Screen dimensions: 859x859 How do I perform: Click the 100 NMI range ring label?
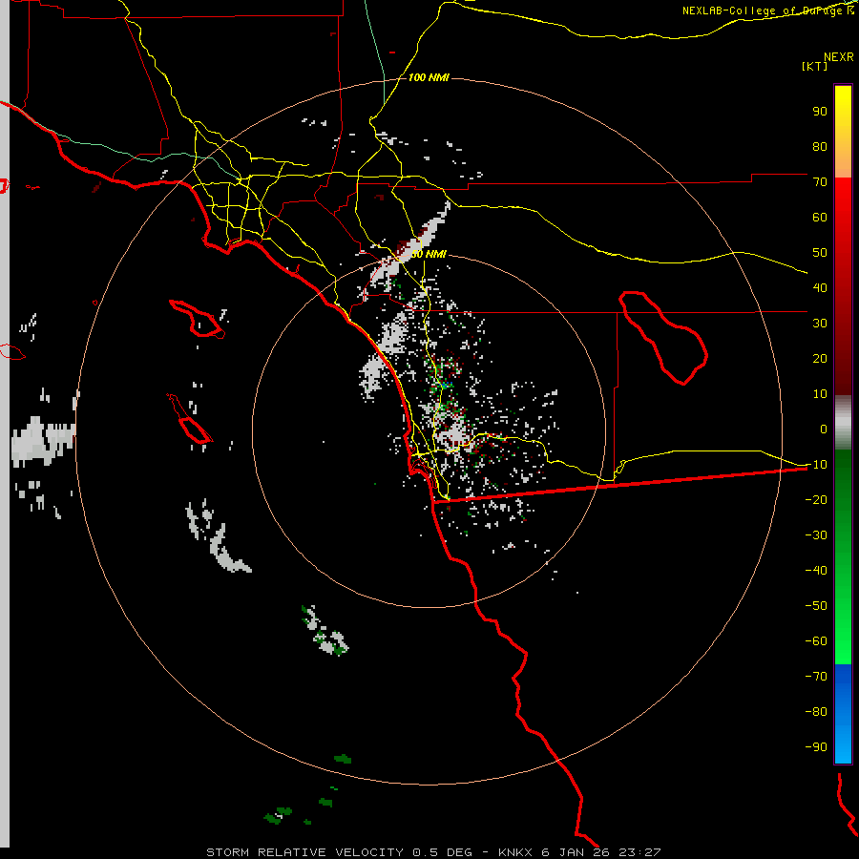pyautogui.click(x=429, y=77)
